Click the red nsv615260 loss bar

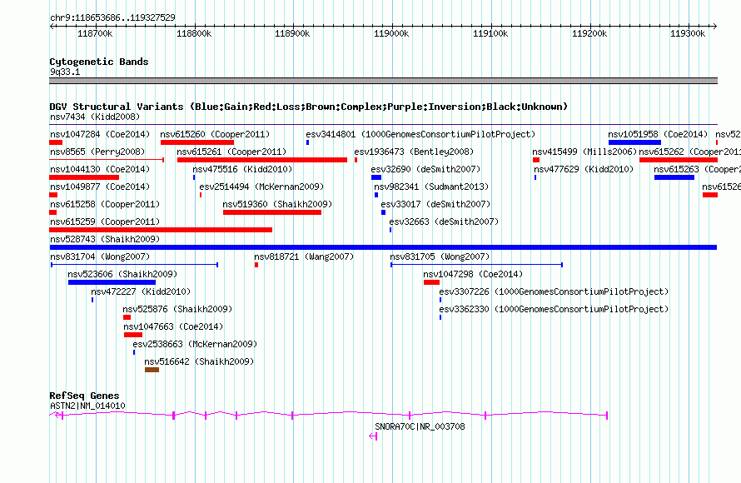[x=197, y=142]
